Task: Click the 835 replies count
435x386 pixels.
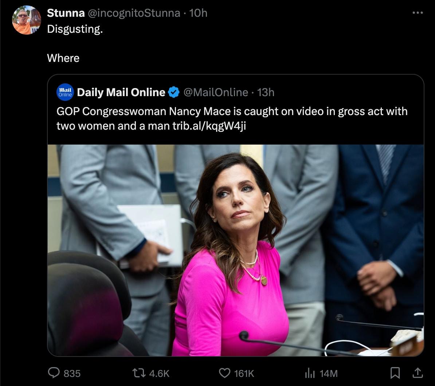Action: tap(72, 373)
